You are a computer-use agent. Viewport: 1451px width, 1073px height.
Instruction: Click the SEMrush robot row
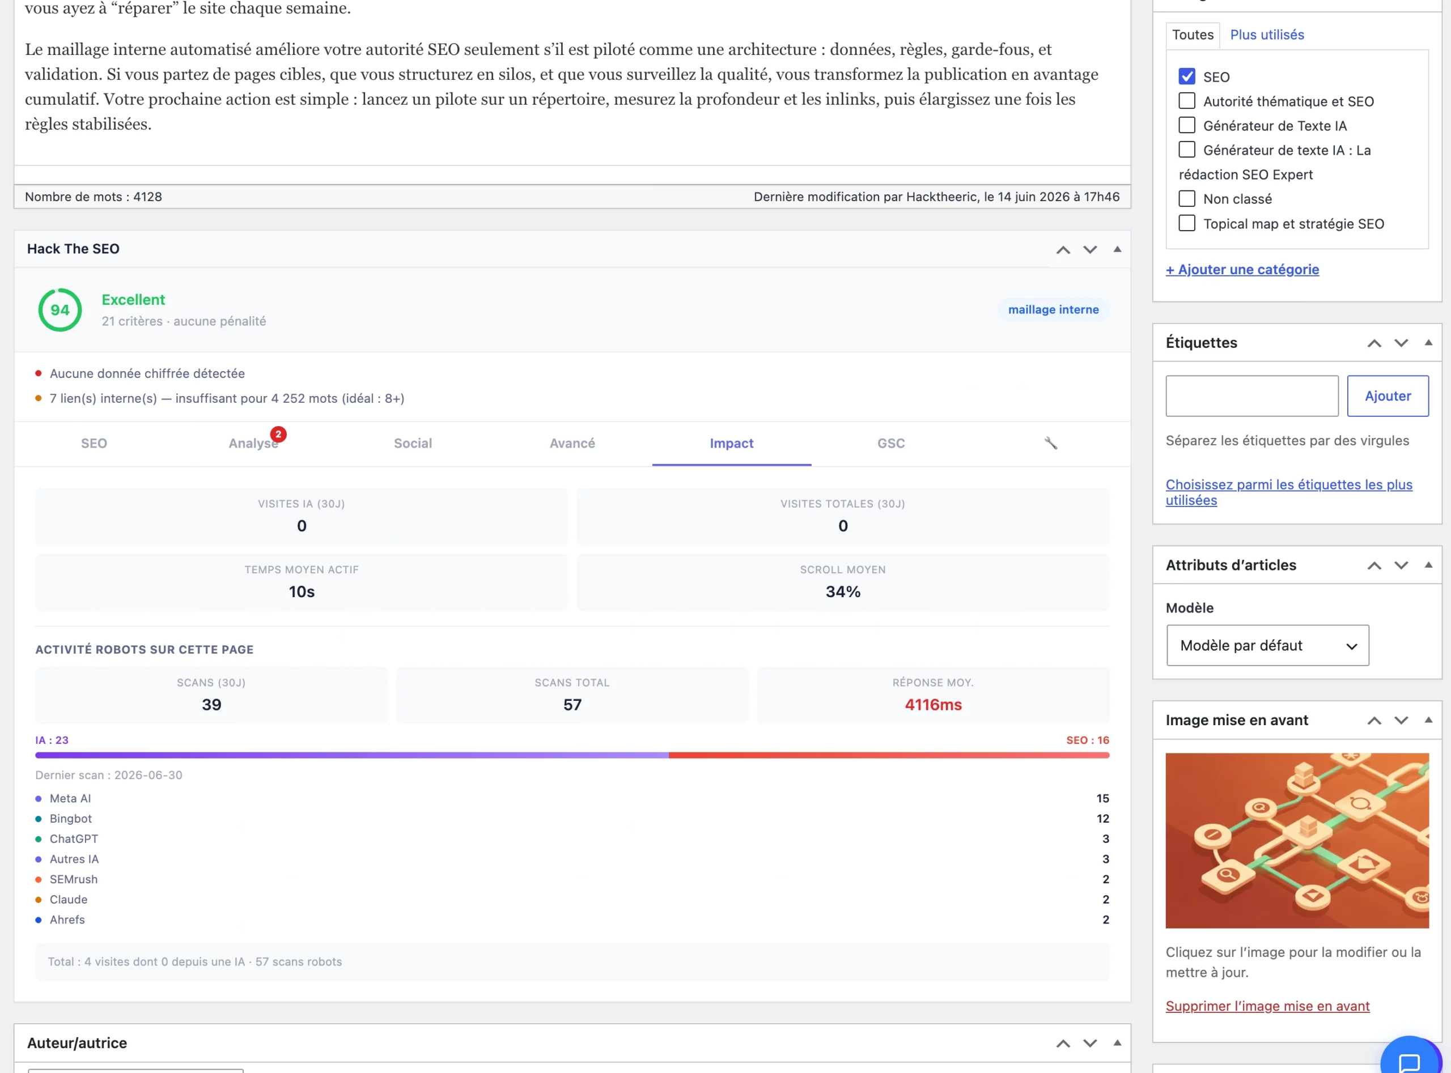[x=572, y=879]
